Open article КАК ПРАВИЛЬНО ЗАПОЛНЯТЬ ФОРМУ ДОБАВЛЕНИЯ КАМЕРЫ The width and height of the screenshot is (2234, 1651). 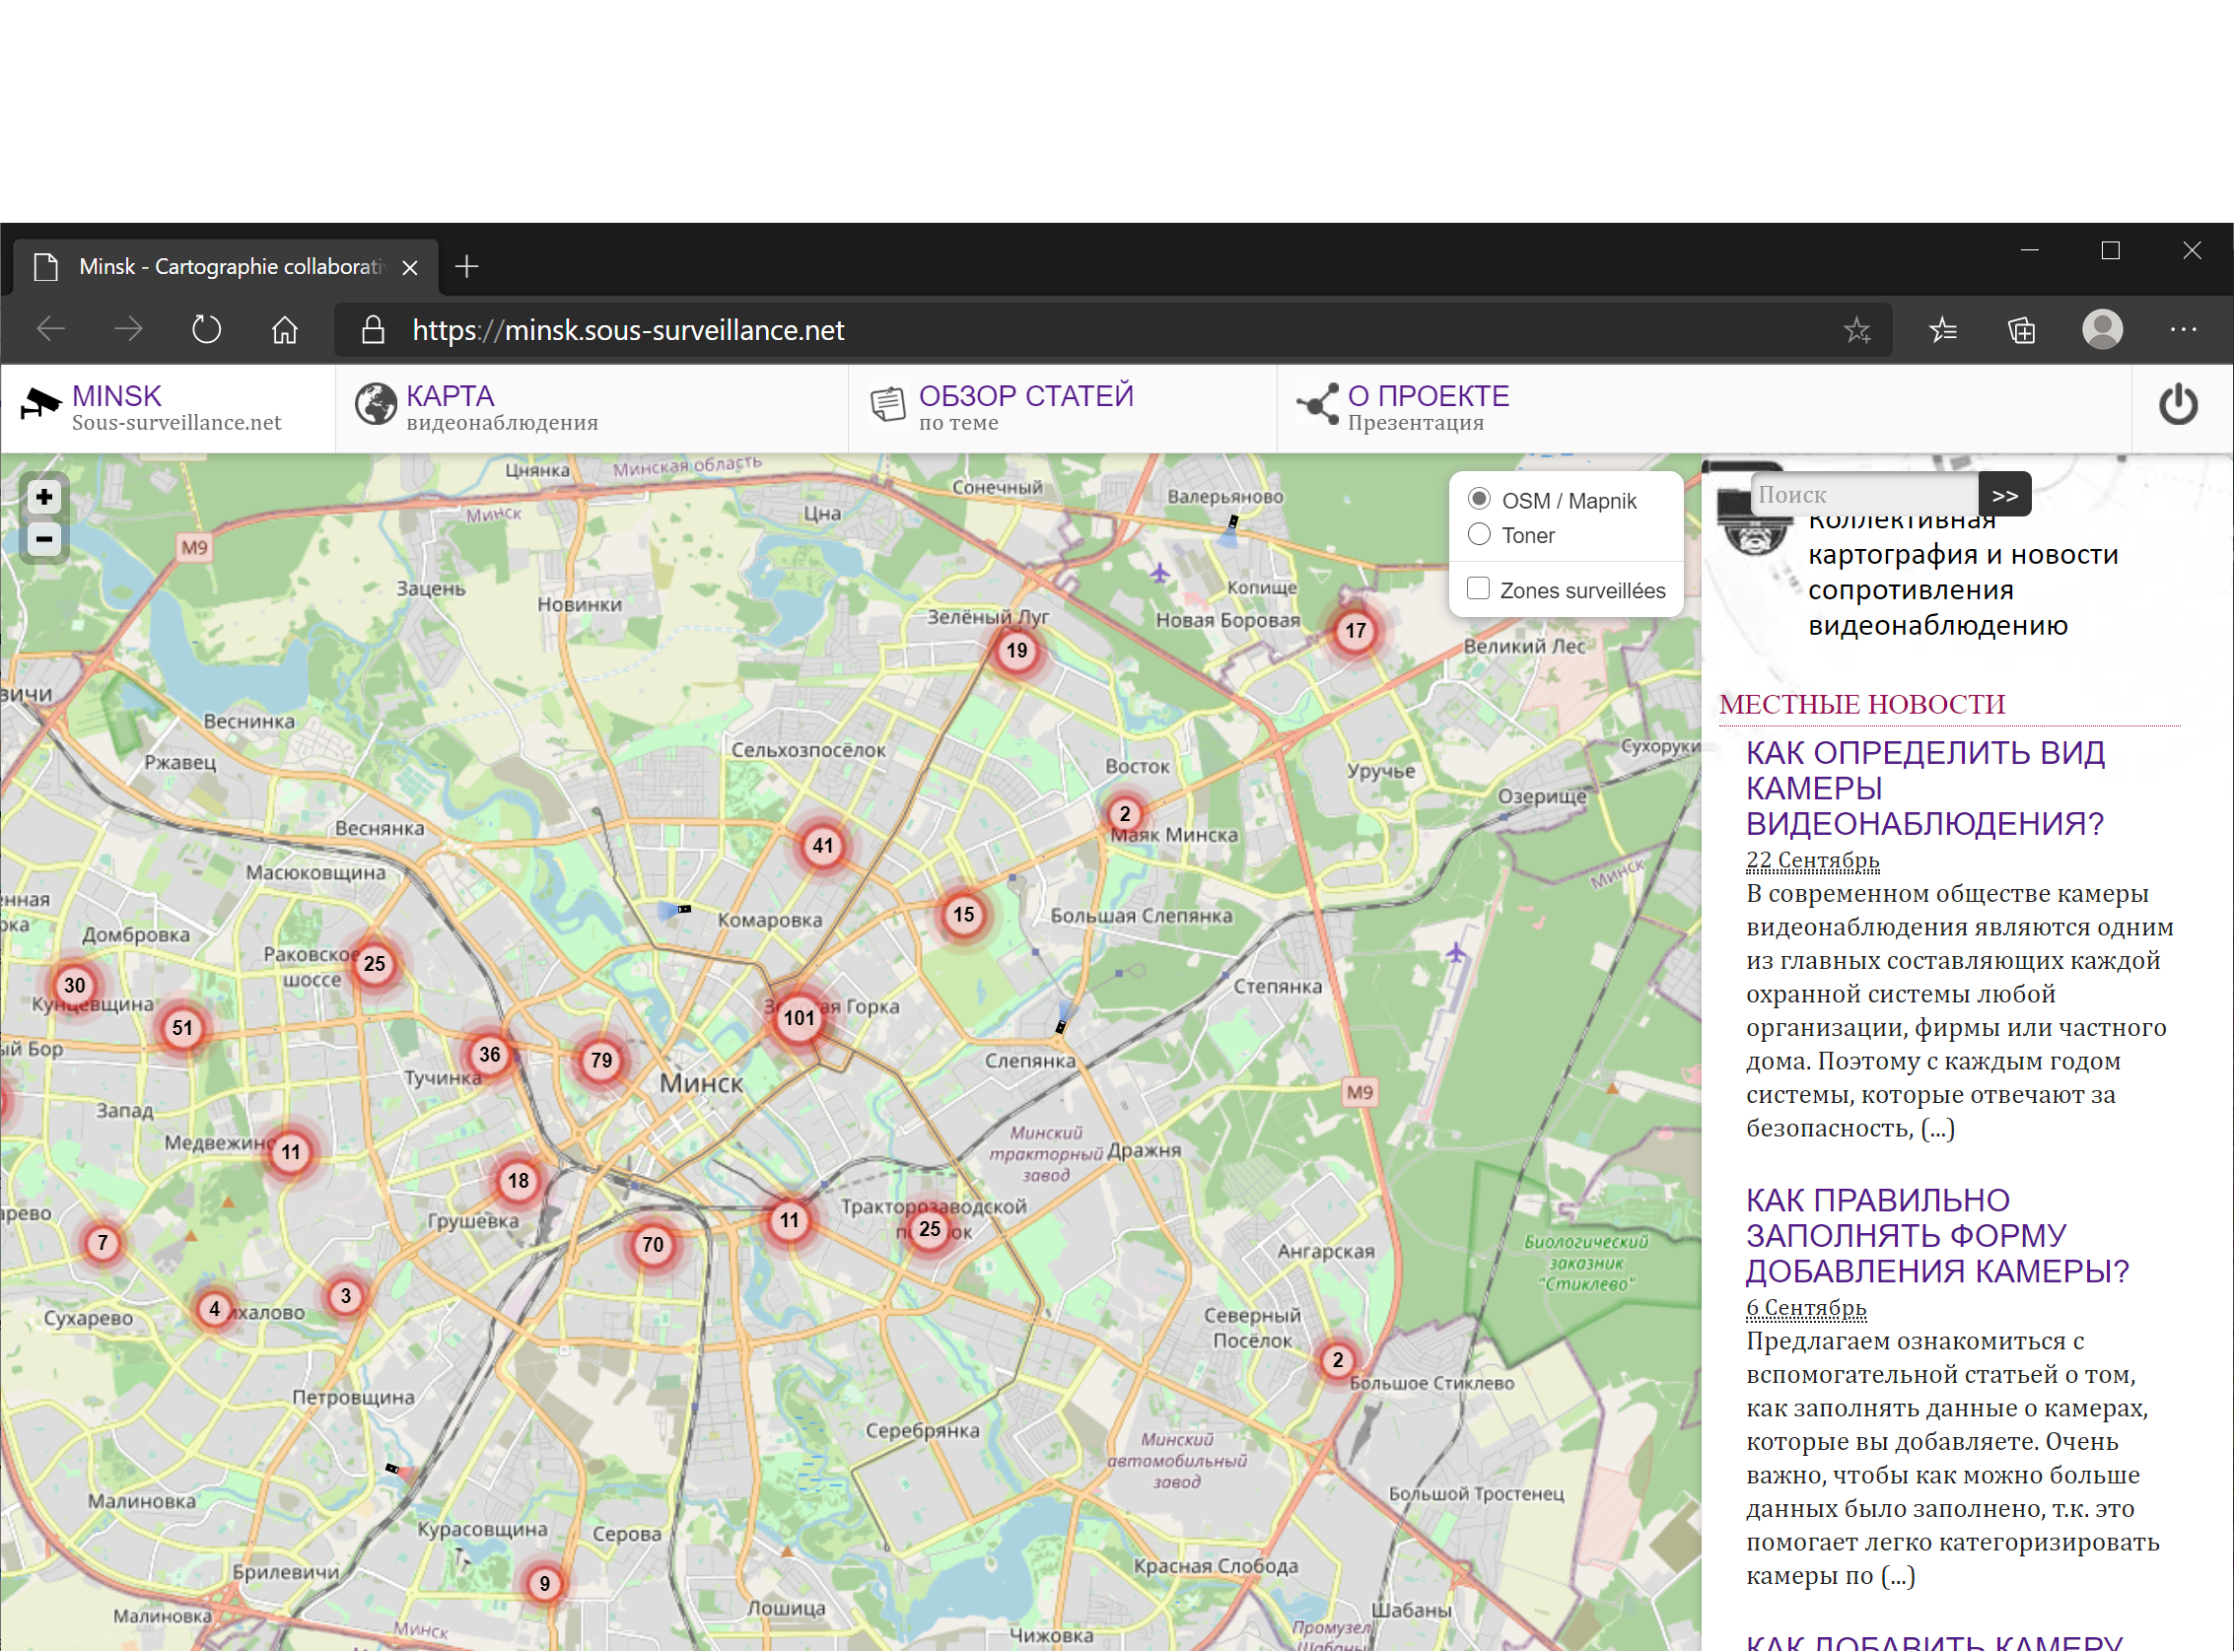click(1937, 1235)
